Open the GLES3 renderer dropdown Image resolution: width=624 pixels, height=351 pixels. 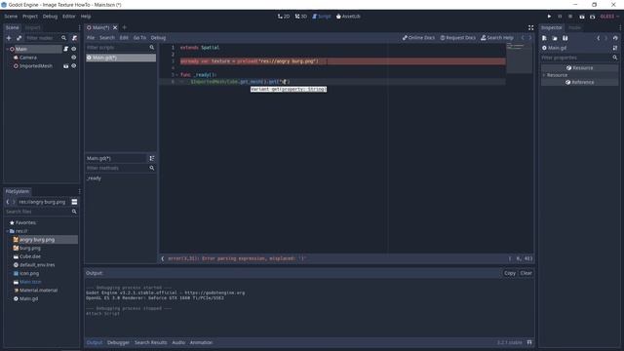tap(609, 17)
